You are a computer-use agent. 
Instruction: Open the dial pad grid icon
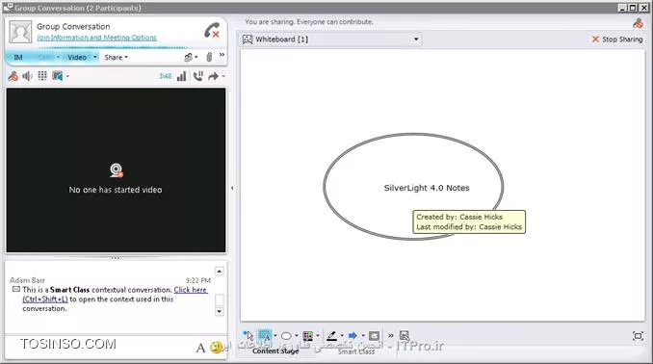(x=42, y=76)
